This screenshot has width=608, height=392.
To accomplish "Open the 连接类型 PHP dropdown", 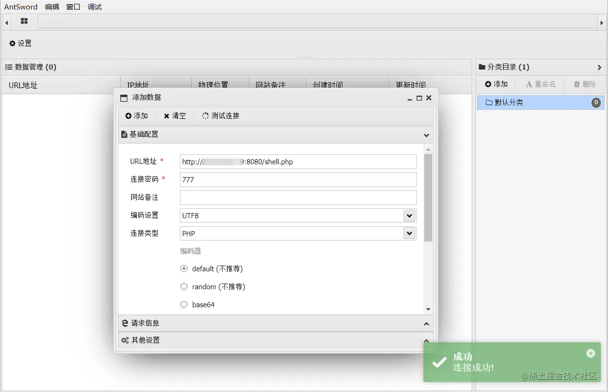I will click(409, 233).
